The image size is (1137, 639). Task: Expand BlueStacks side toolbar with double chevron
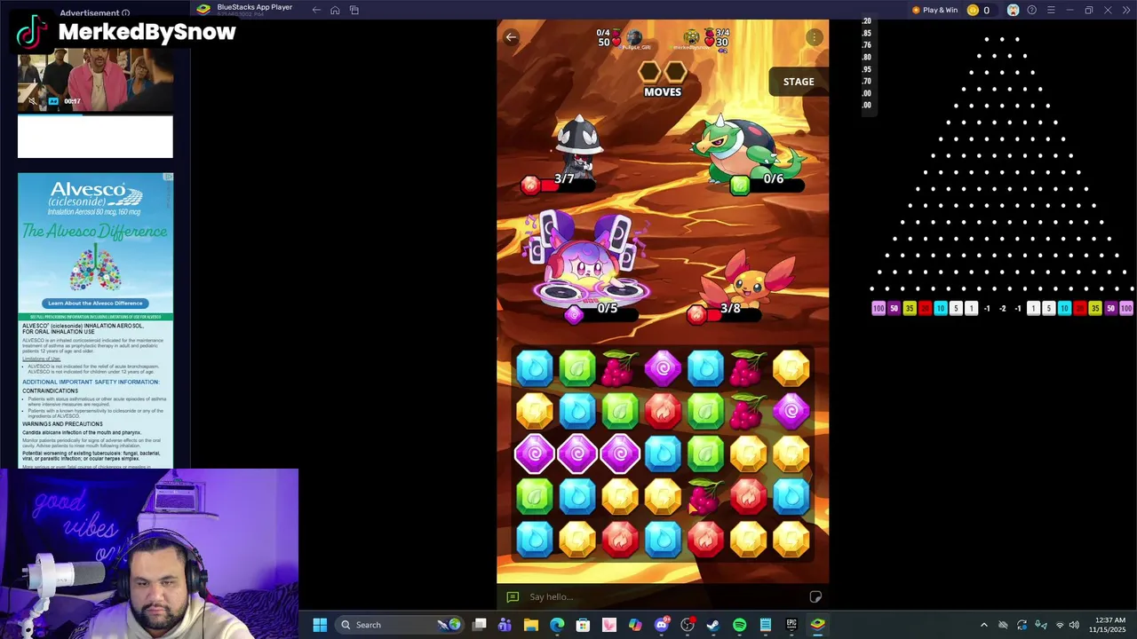[1127, 10]
